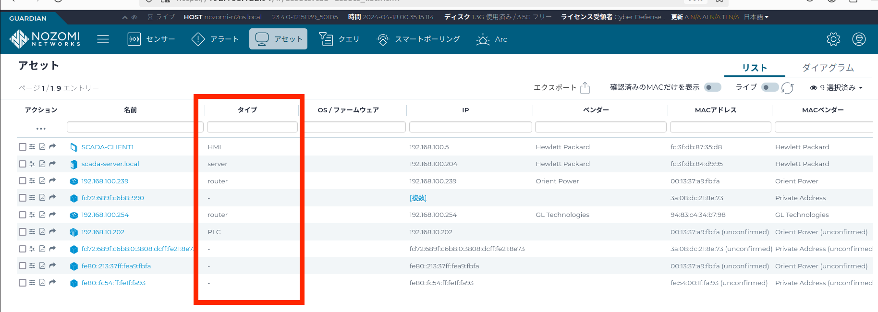Open the settings gear icon
This screenshot has width=878, height=312.
coord(833,39)
